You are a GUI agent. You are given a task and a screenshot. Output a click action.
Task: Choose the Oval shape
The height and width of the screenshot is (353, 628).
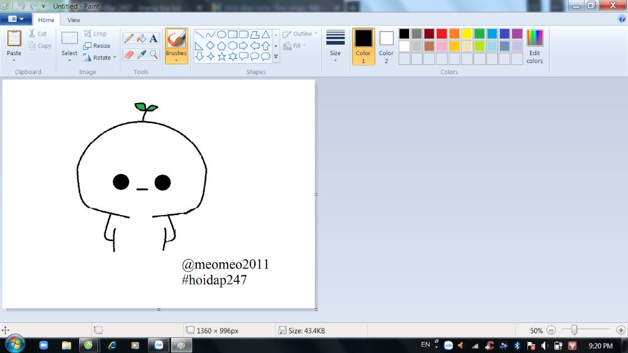[x=221, y=35]
